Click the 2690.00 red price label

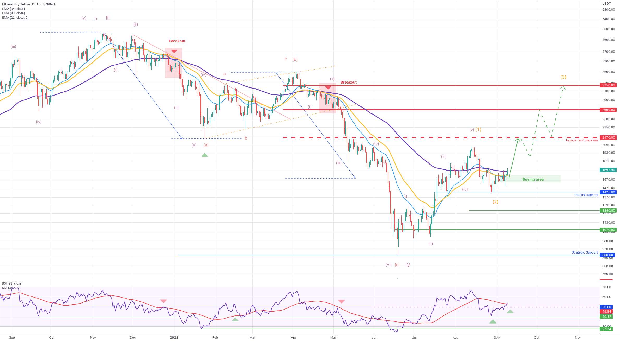coord(609,110)
